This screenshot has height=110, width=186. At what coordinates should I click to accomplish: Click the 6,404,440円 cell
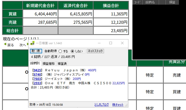tap(40, 14)
